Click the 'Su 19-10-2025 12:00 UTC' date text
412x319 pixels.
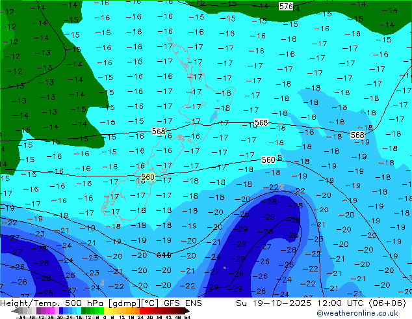pos(301,303)
